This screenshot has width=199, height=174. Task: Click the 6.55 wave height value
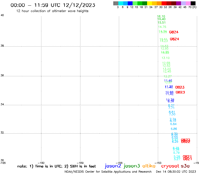[175, 138]
